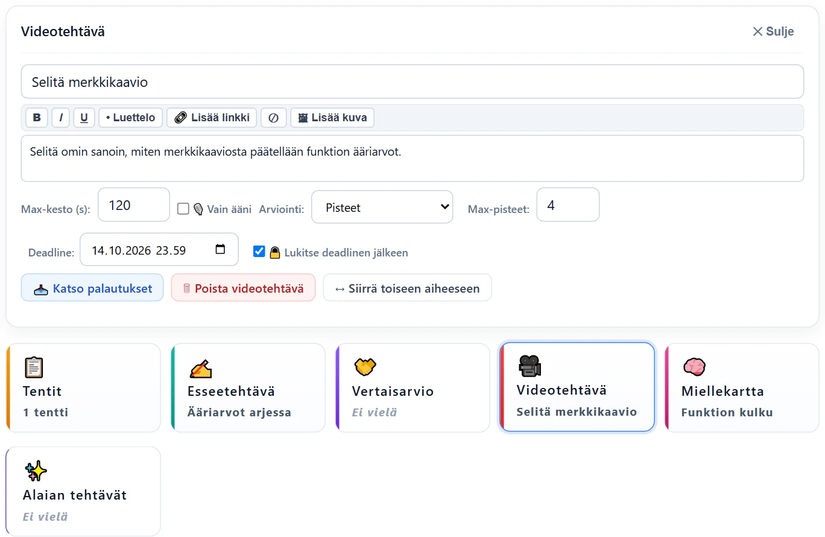Toggle bold formatting with the B button
Image resolution: width=825 pixels, height=537 pixels.
pyautogui.click(x=37, y=118)
